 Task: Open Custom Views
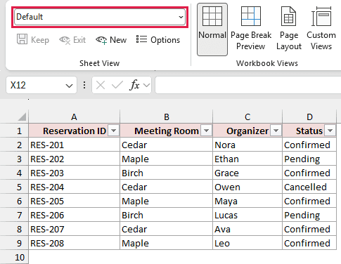[321, 29]
